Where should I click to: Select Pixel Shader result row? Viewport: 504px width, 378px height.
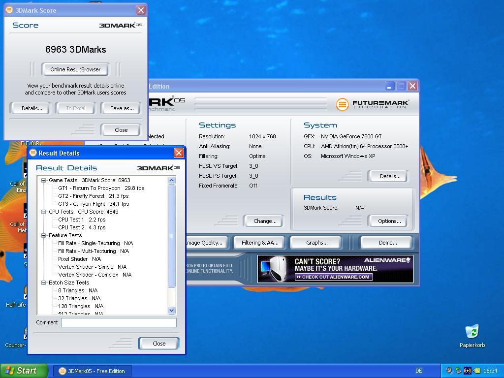(79, 259)
